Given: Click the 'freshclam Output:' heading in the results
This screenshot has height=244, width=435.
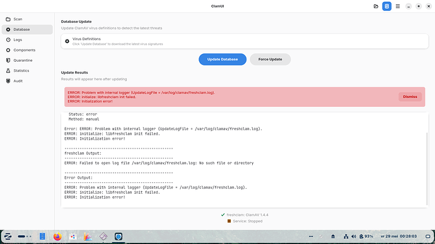Looking at the screenshot, I should (x=83, y=153).
